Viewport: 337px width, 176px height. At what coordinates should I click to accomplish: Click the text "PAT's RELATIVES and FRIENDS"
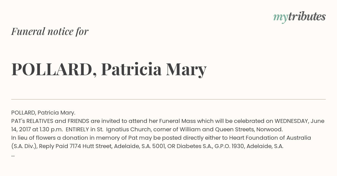click(x=50, y=121)
